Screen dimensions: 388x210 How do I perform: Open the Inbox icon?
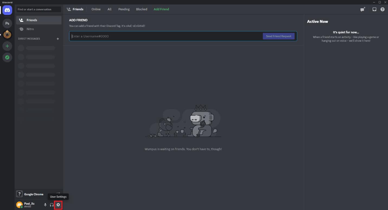[x=374, y=9]
